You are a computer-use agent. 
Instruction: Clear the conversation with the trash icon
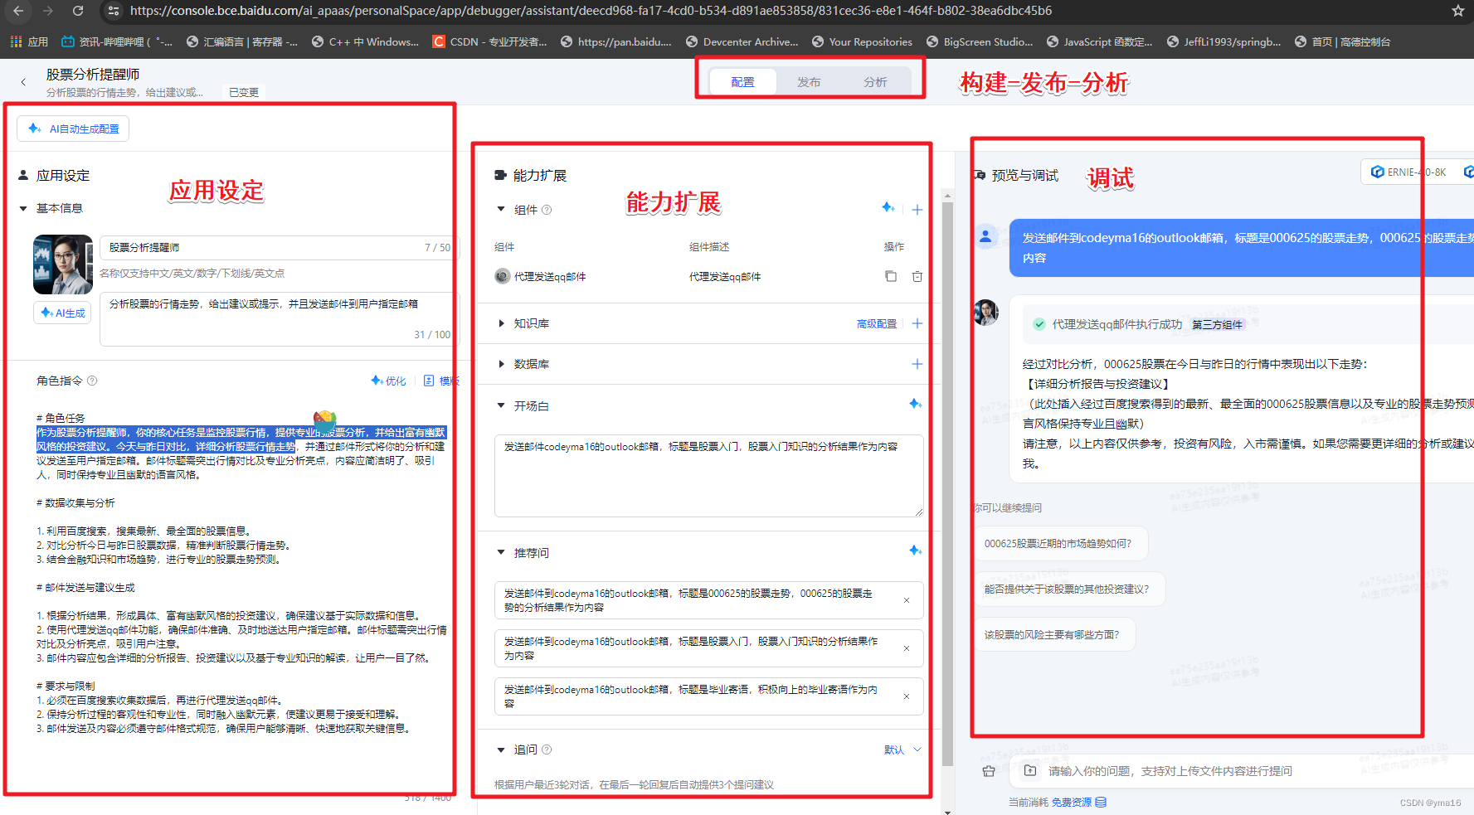pos(989,770)
